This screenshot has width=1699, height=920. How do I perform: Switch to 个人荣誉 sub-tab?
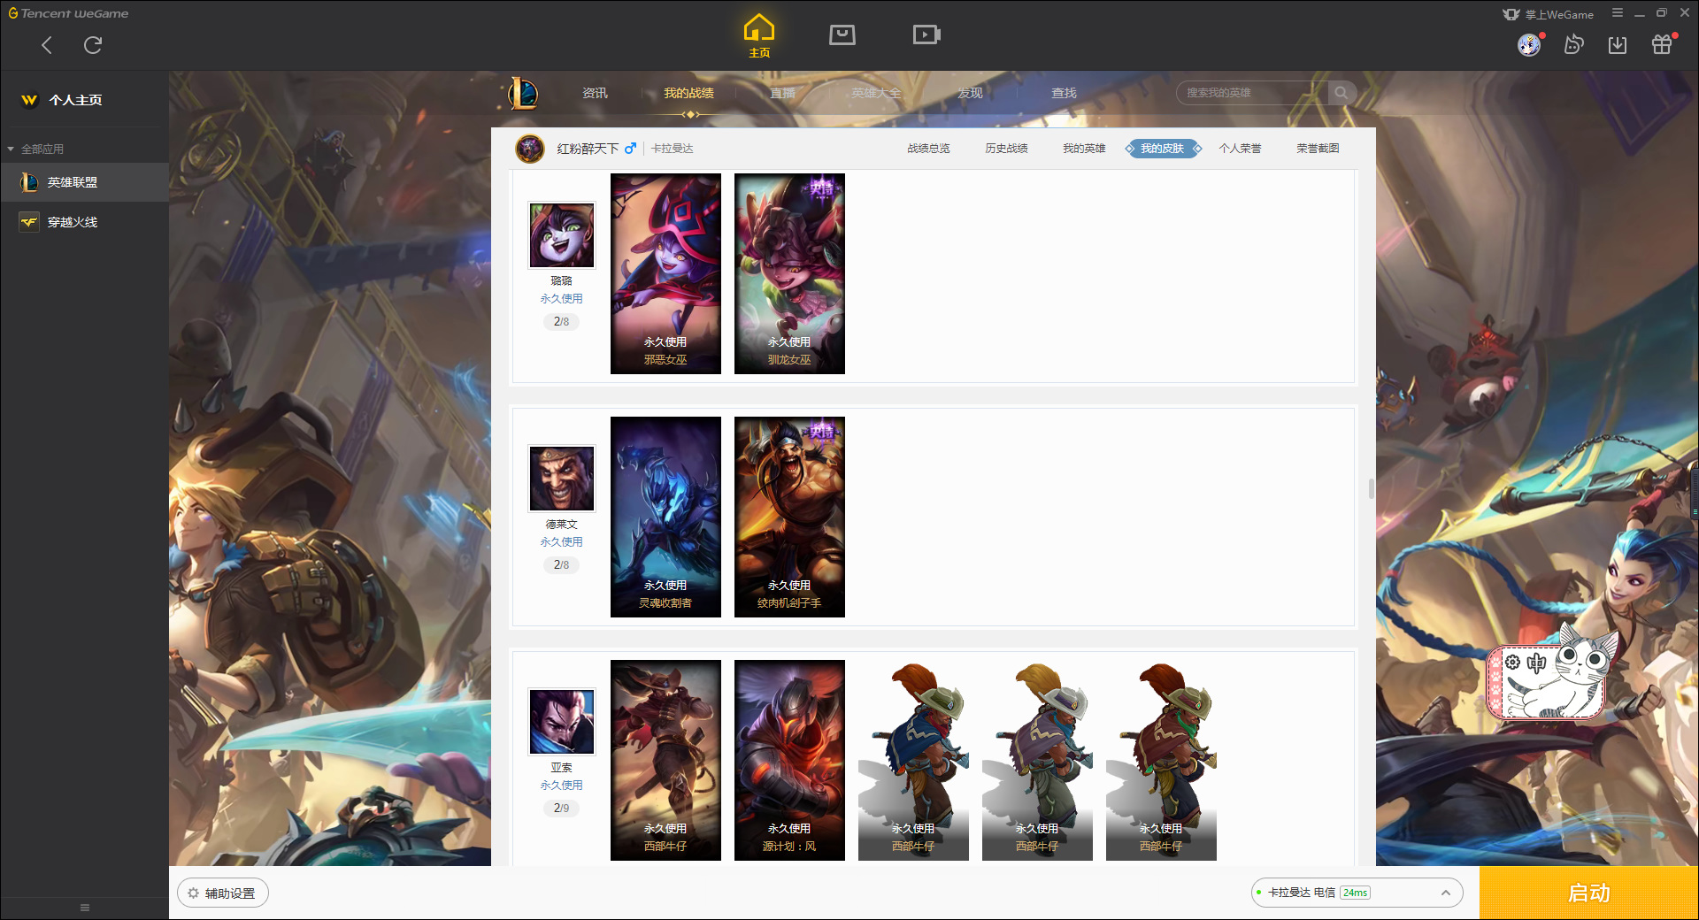[1240, 149]
